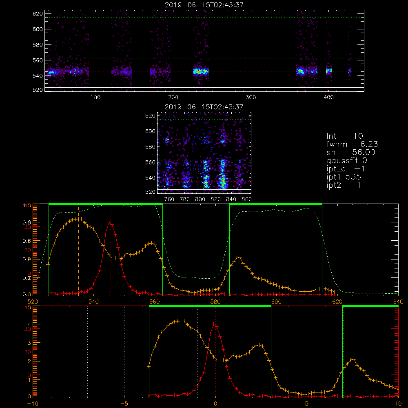
Task: Click x-axis label 400 on top spectrogram
Action: 328,98
